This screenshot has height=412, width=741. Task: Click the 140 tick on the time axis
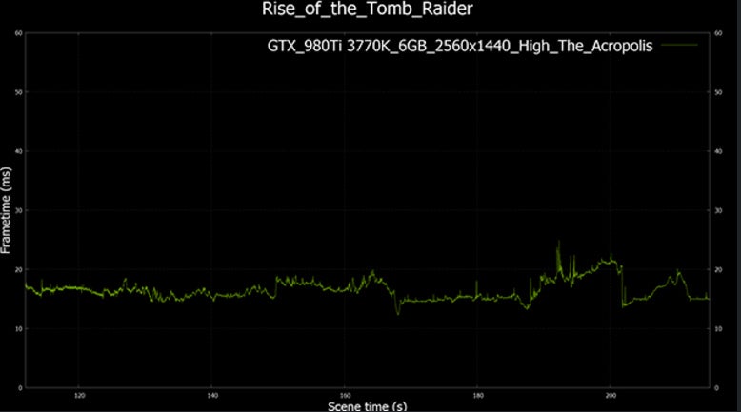click(212, 396)
